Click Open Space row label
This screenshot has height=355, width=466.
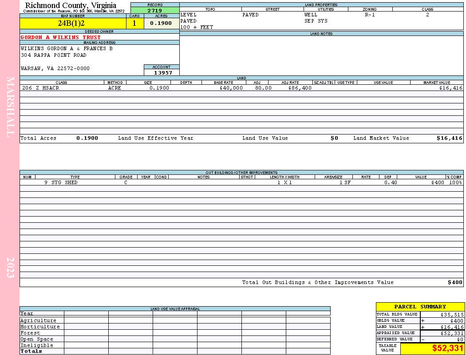coord(36,339)
